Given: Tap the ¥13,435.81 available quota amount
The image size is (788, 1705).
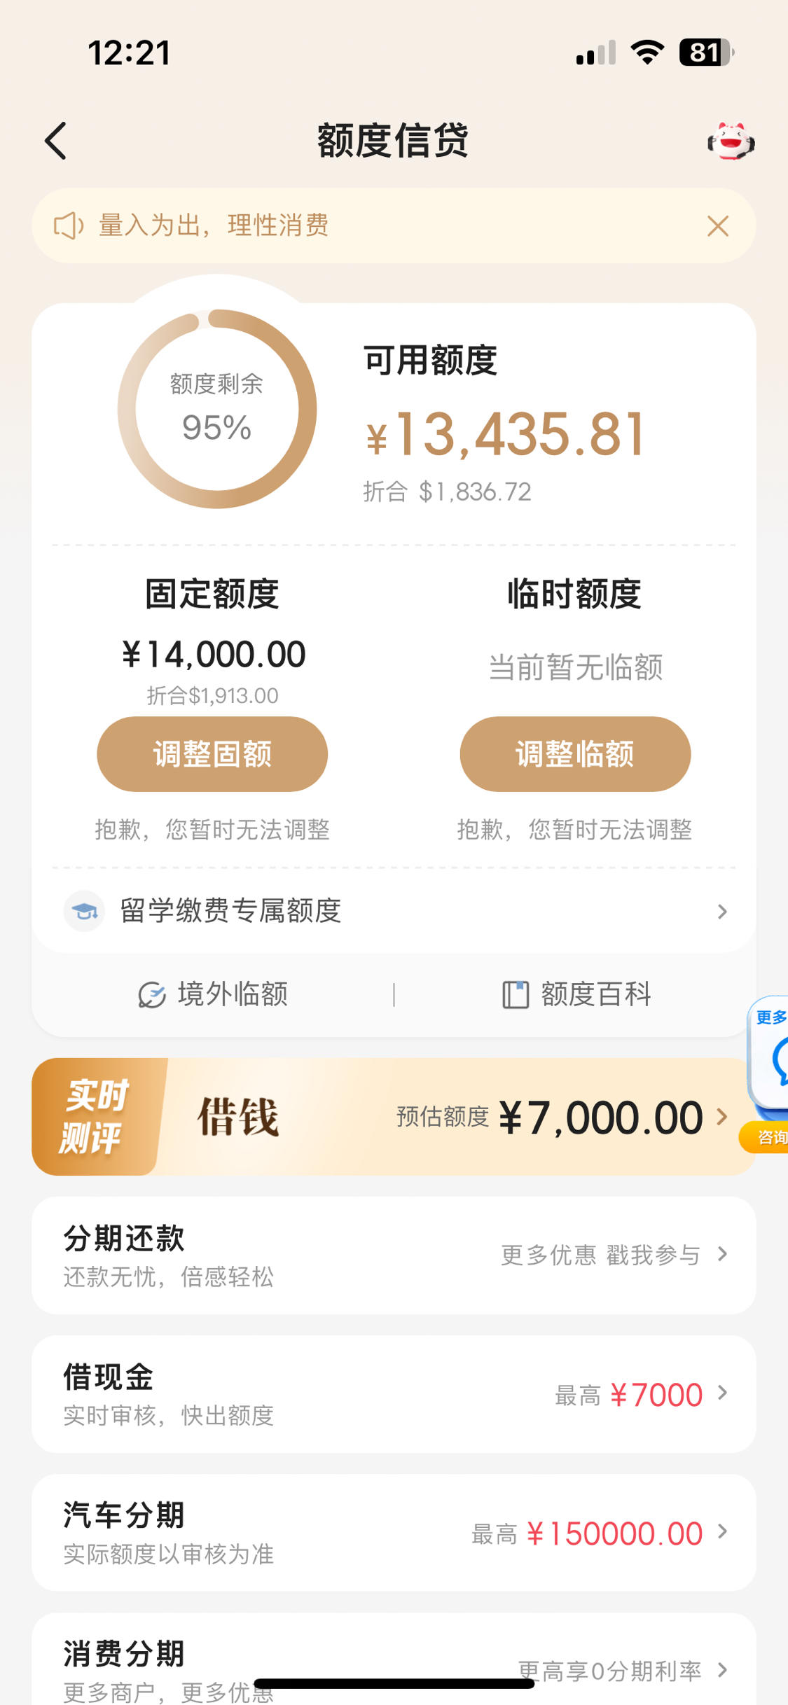Looking at the screenshot, I should coord(504,435).
